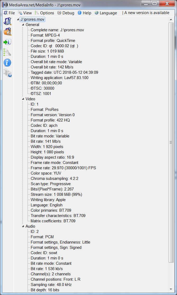This screenshot has width=177, height=295.
Task: Select the Audio tree node label
Action: pyautogui.click(x=30, y=226)
